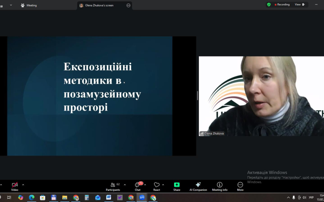Minimize the Zoom window
Viewport: 324px width, 202px height.
[x=316, y=4]
